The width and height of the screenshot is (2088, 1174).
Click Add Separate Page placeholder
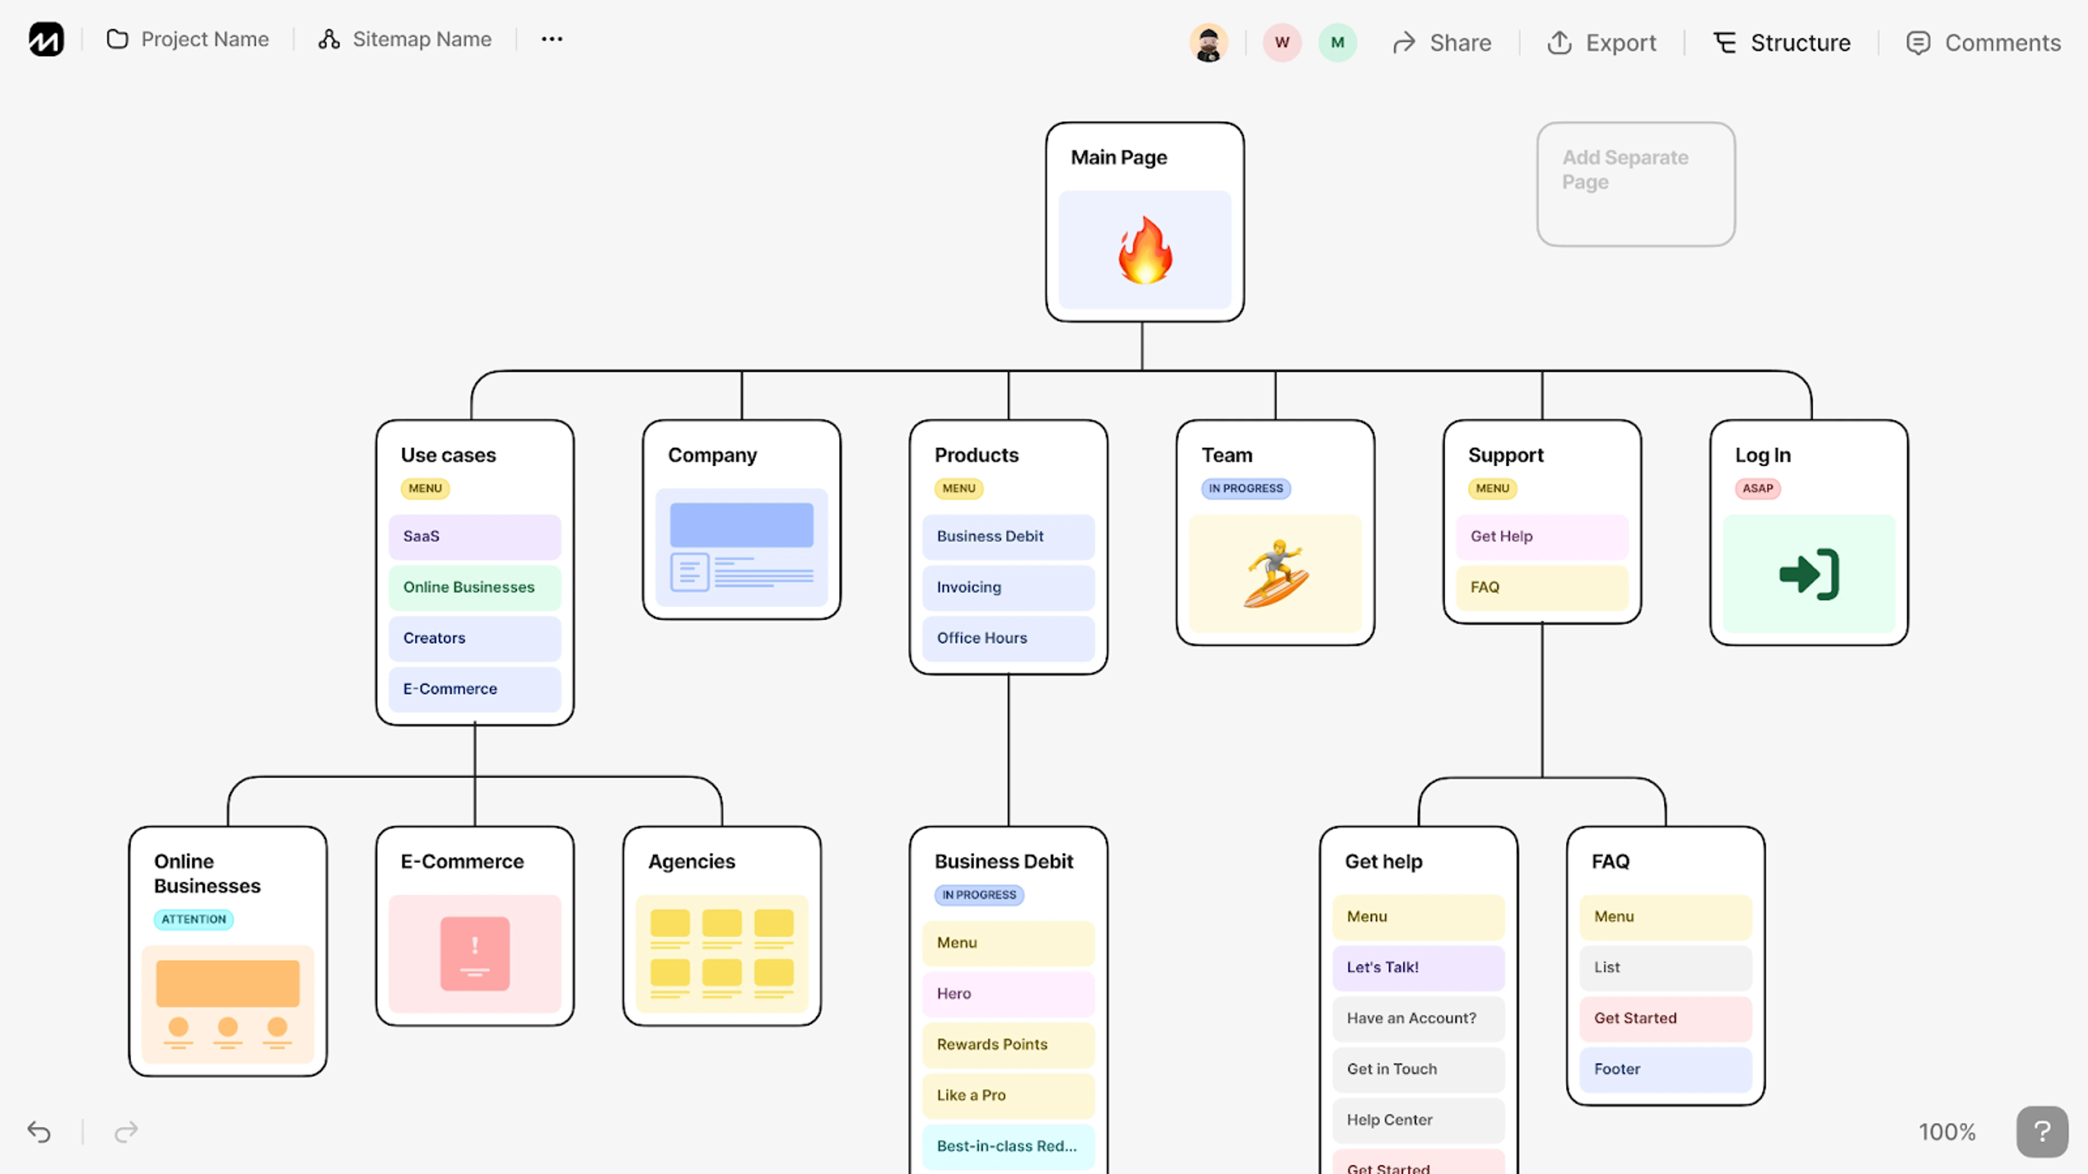(1636, 185)
